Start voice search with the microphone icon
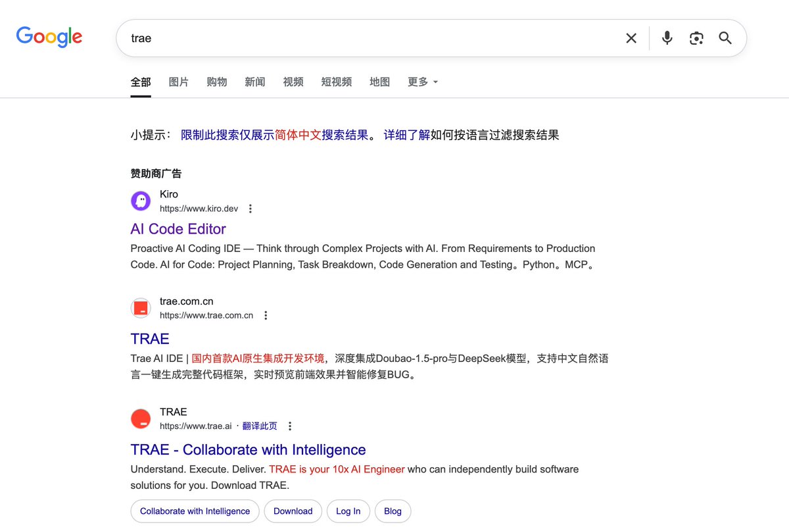Image resolution: width=789 pixels, height=531 pixels. coord(667,38)
